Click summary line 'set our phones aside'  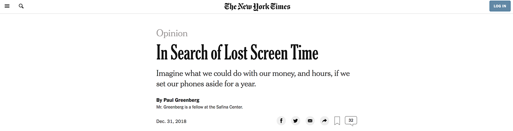tap(206, 84)
